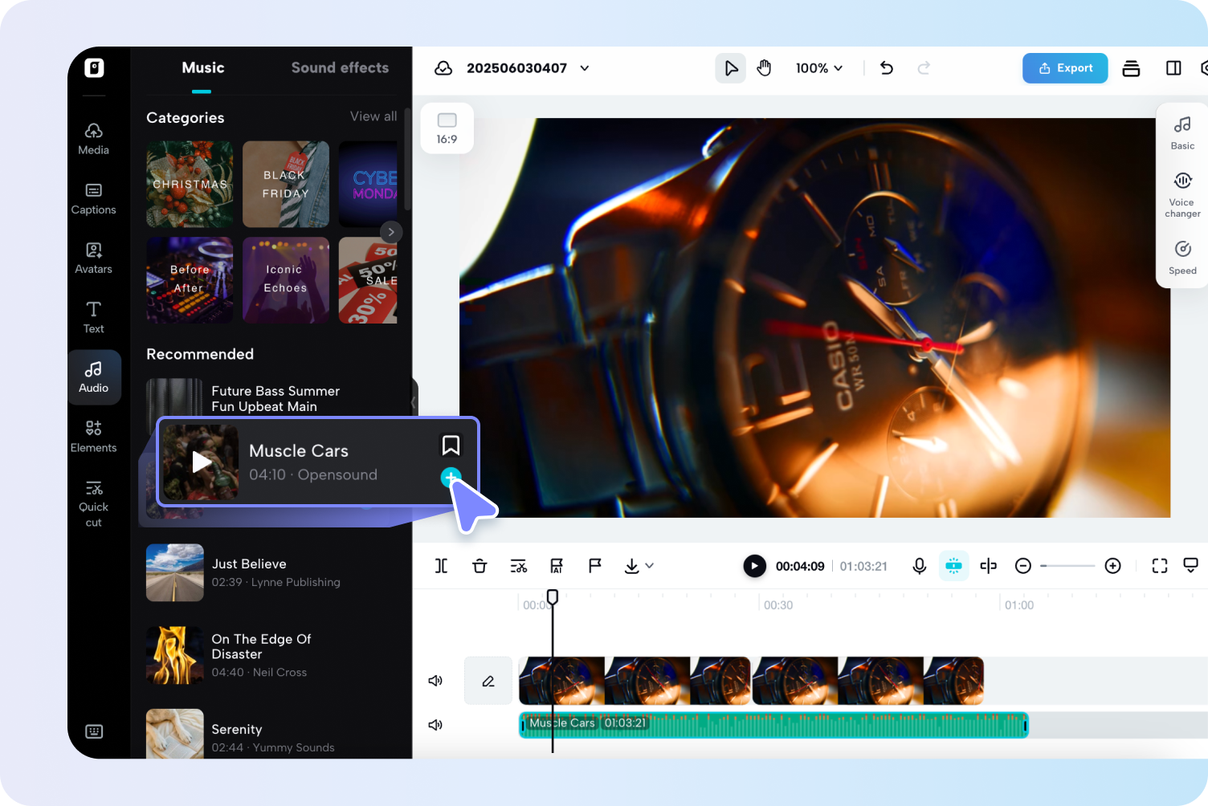Open the Captions panel

click(x=93, y=198)
